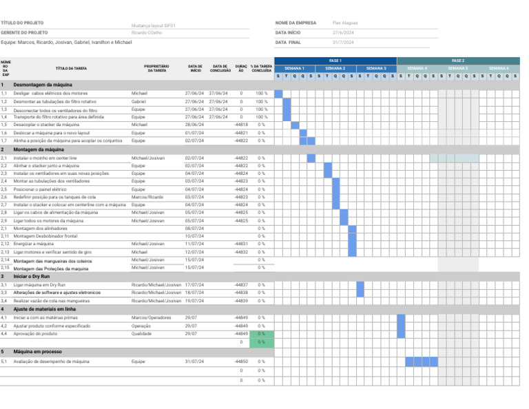Click the 'DATA DE INÍCIO' column header
The width and height of the screenshot is (529, 409).
(196, 68)
